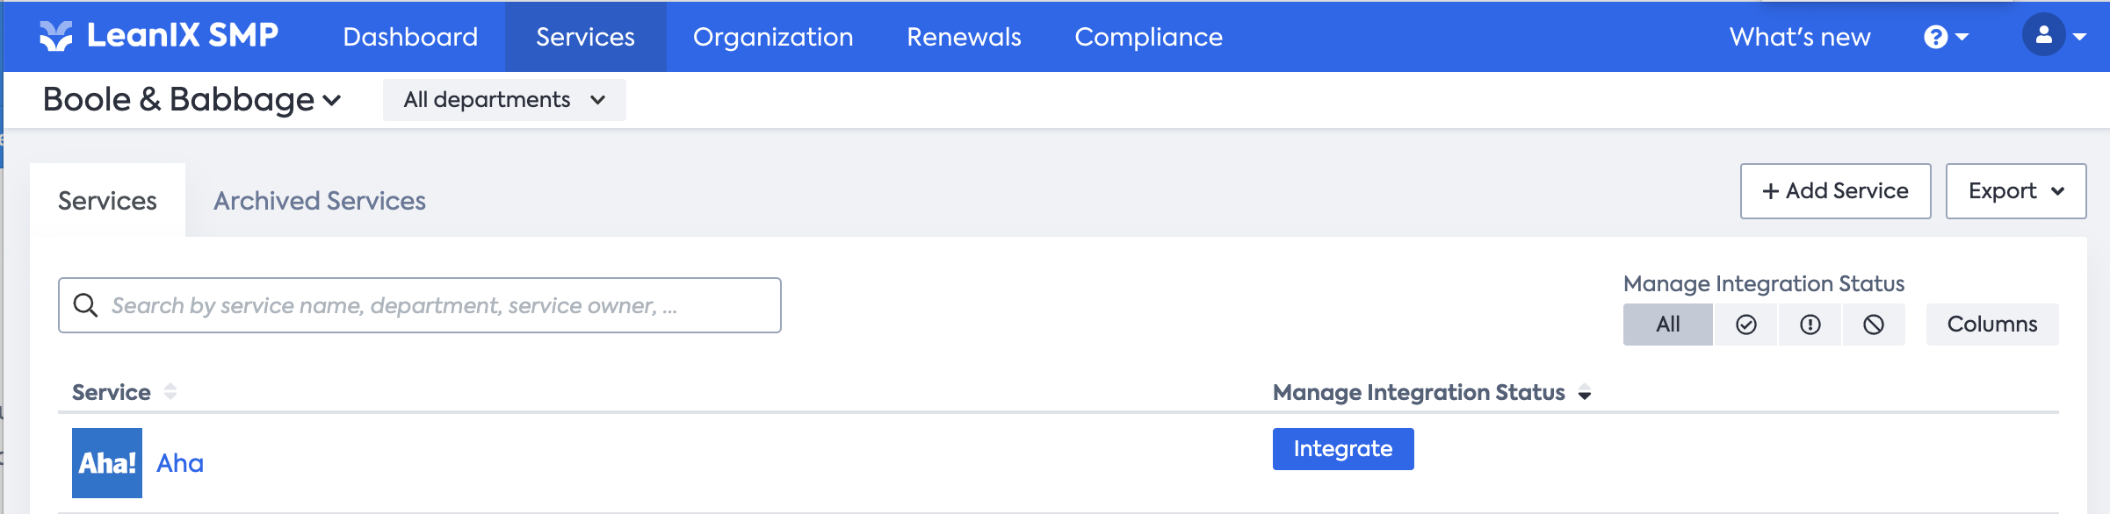
Task: Click the Add Service button
Action: (x=1835, y=191)
